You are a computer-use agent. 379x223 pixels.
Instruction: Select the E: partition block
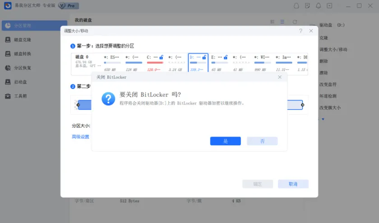click(219, 63)
